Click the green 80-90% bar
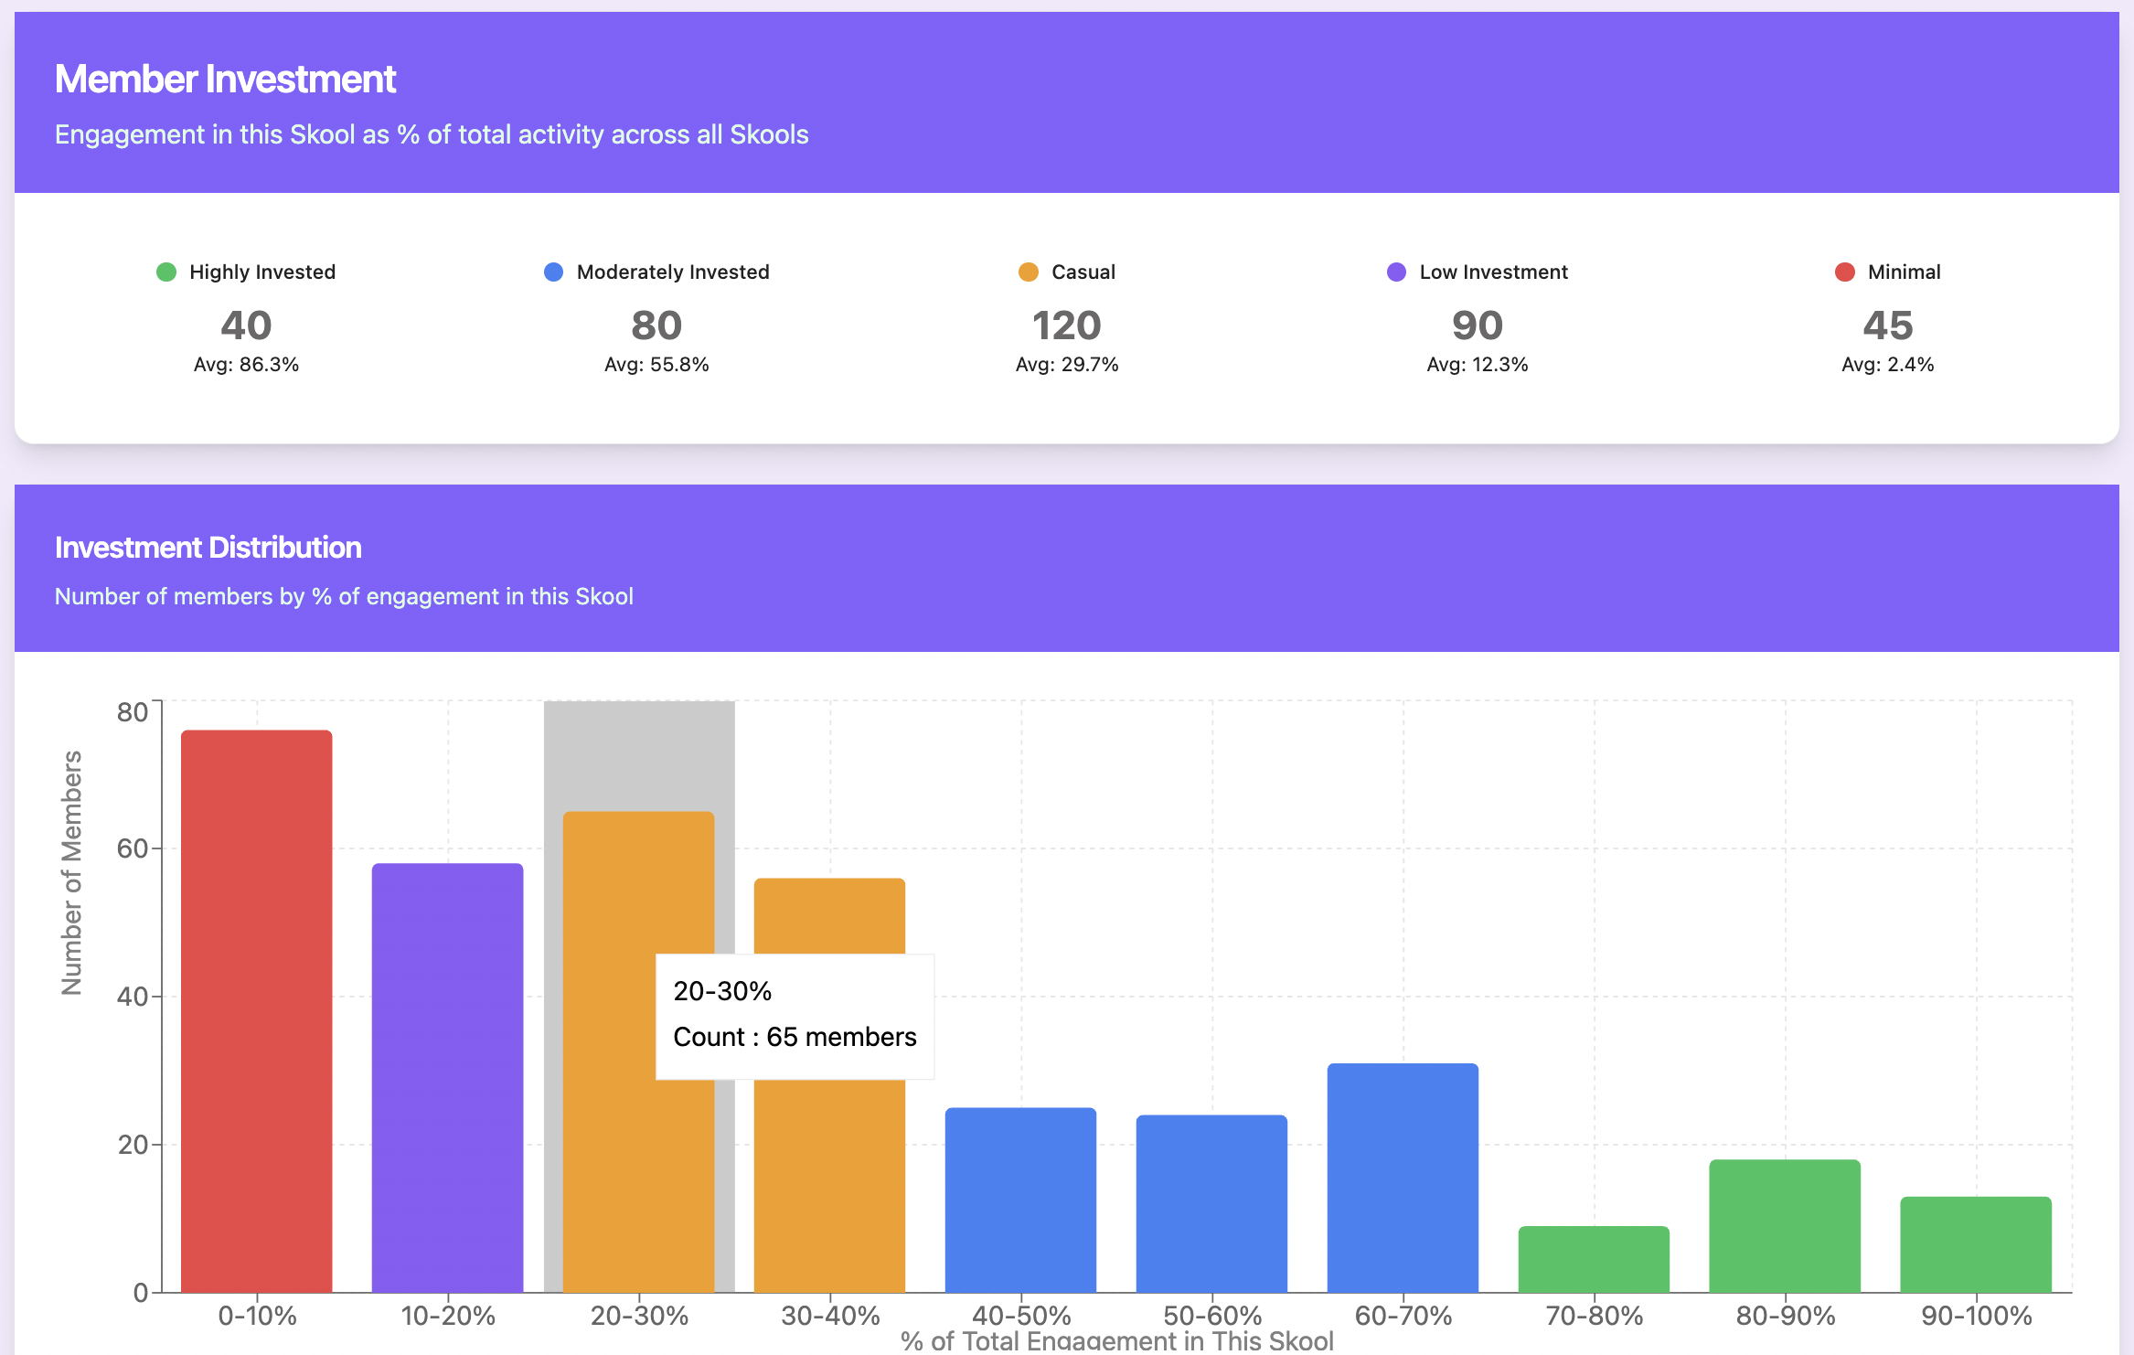 (x=1785, y=1225)
